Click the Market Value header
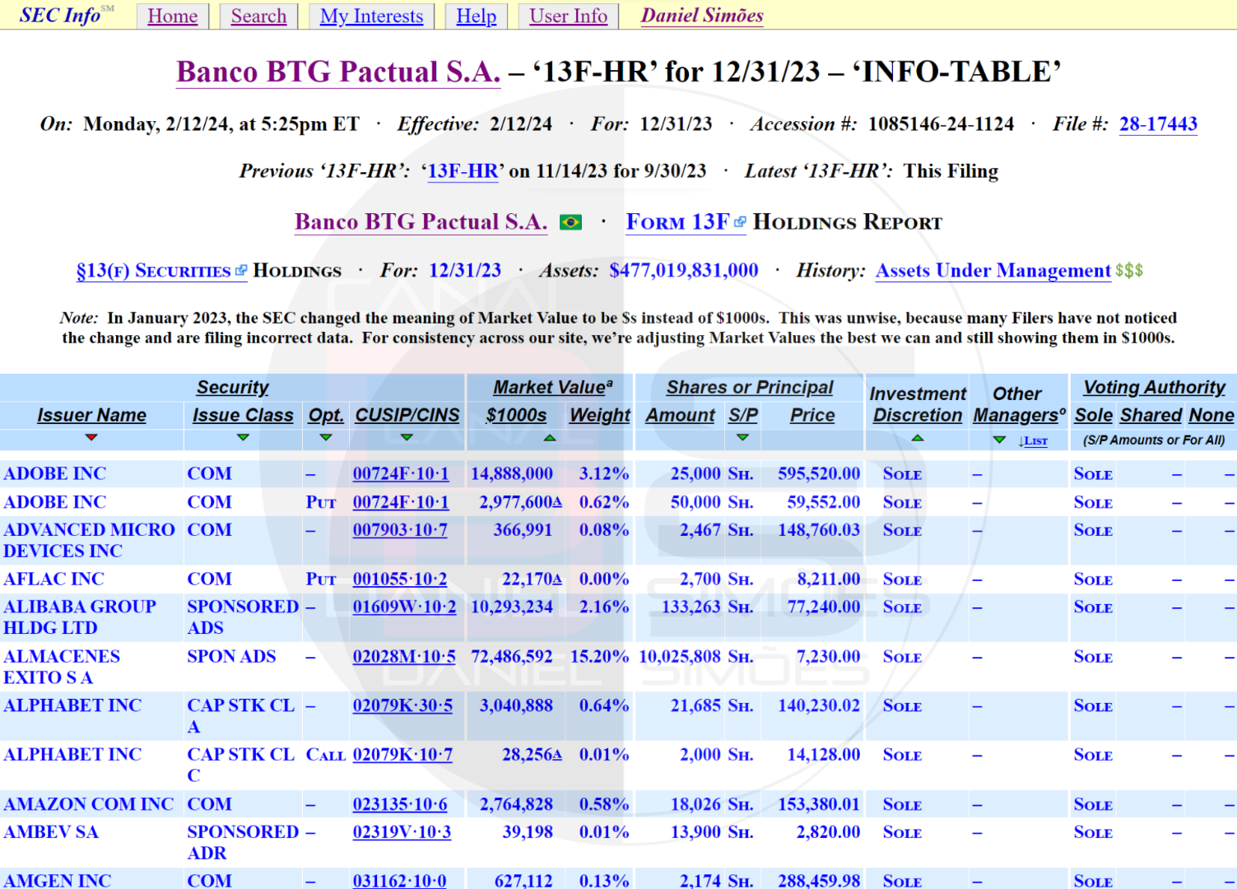 click(x=553, y=388)
